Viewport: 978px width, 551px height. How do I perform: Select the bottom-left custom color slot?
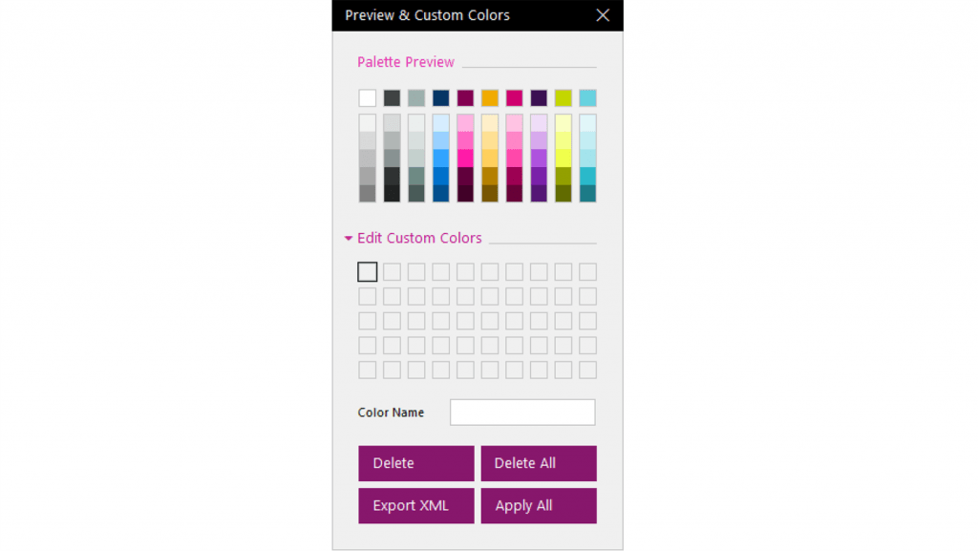point(368,370)
